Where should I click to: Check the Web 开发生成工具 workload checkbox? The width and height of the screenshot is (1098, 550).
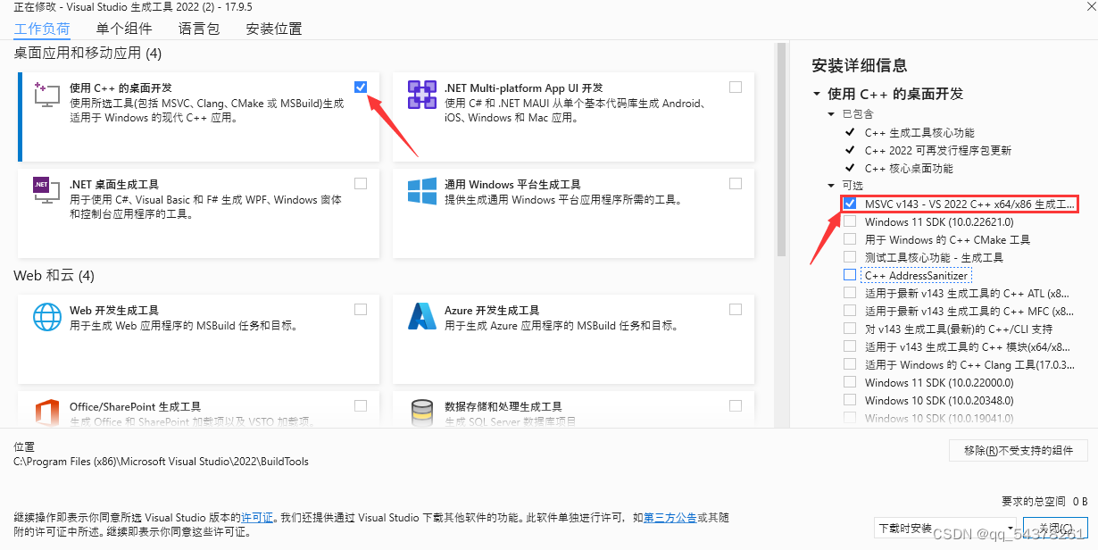[361, 309]
